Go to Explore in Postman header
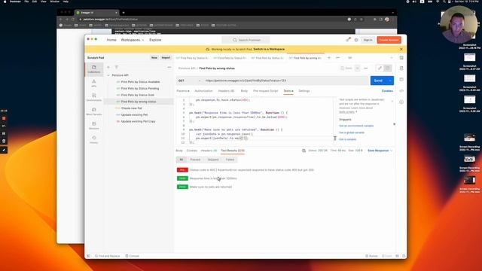Viewport: 482px width, 271px height. [155, 40]
